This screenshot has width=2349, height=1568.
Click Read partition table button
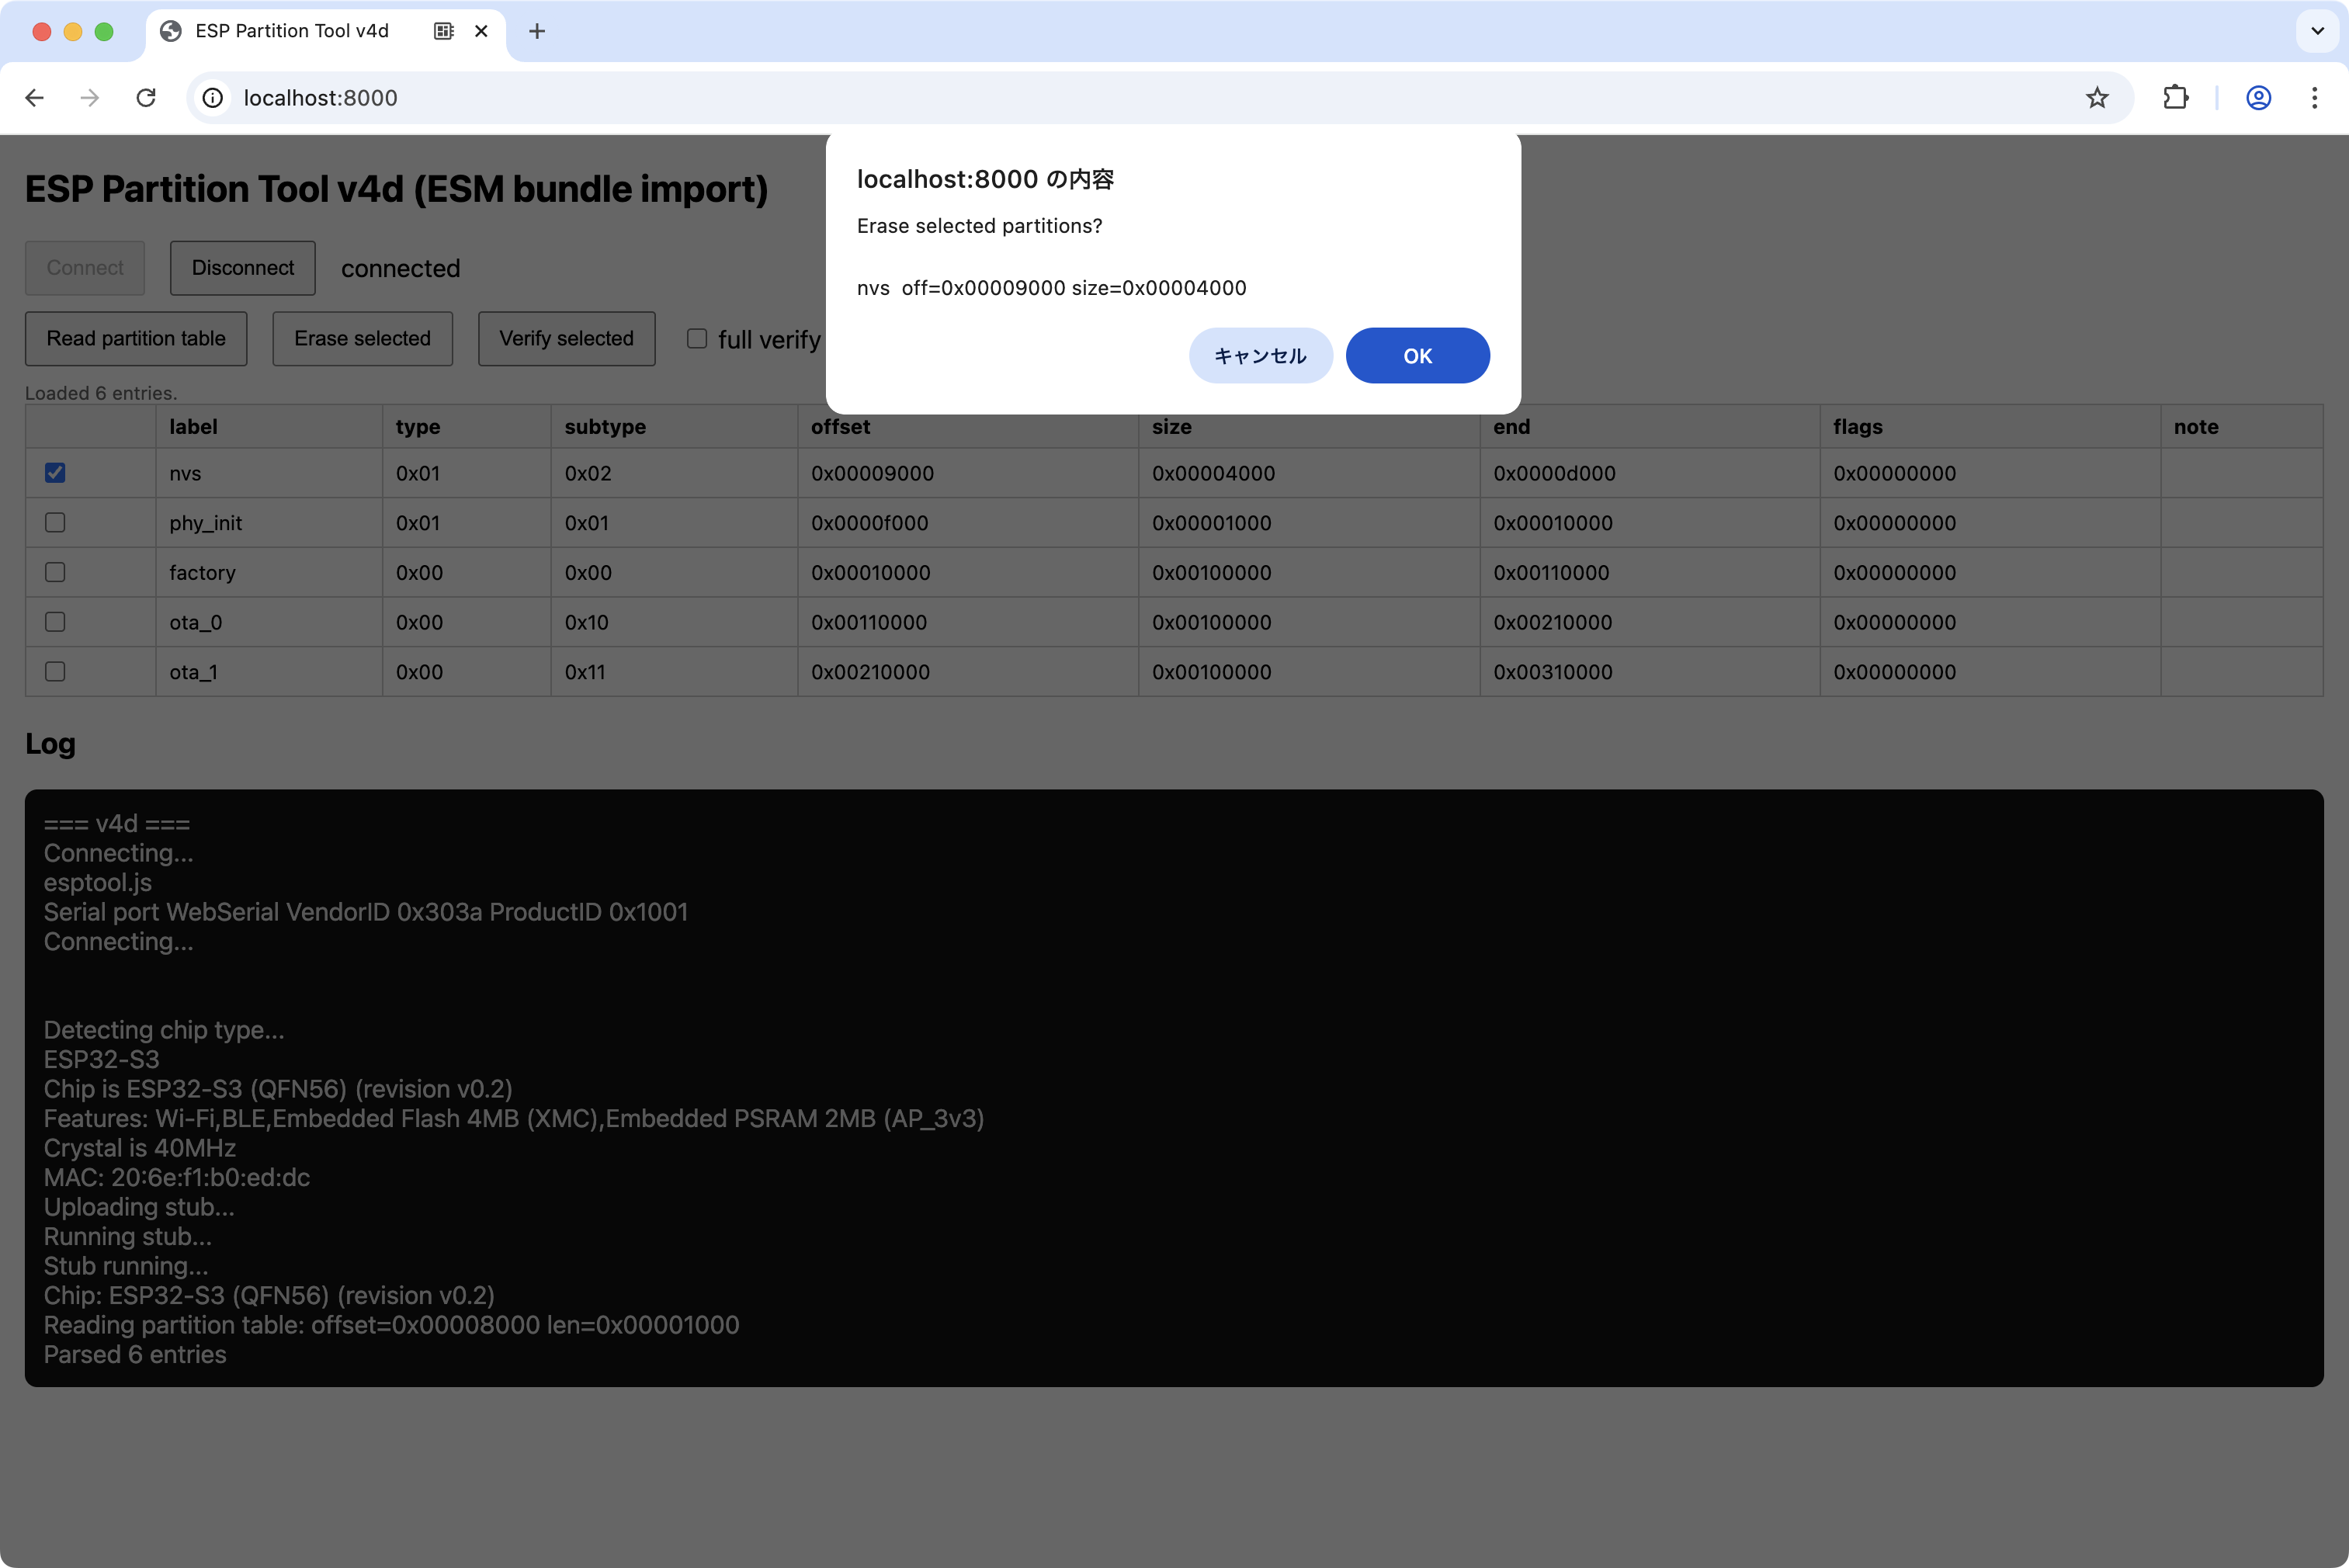click(136, 339)
